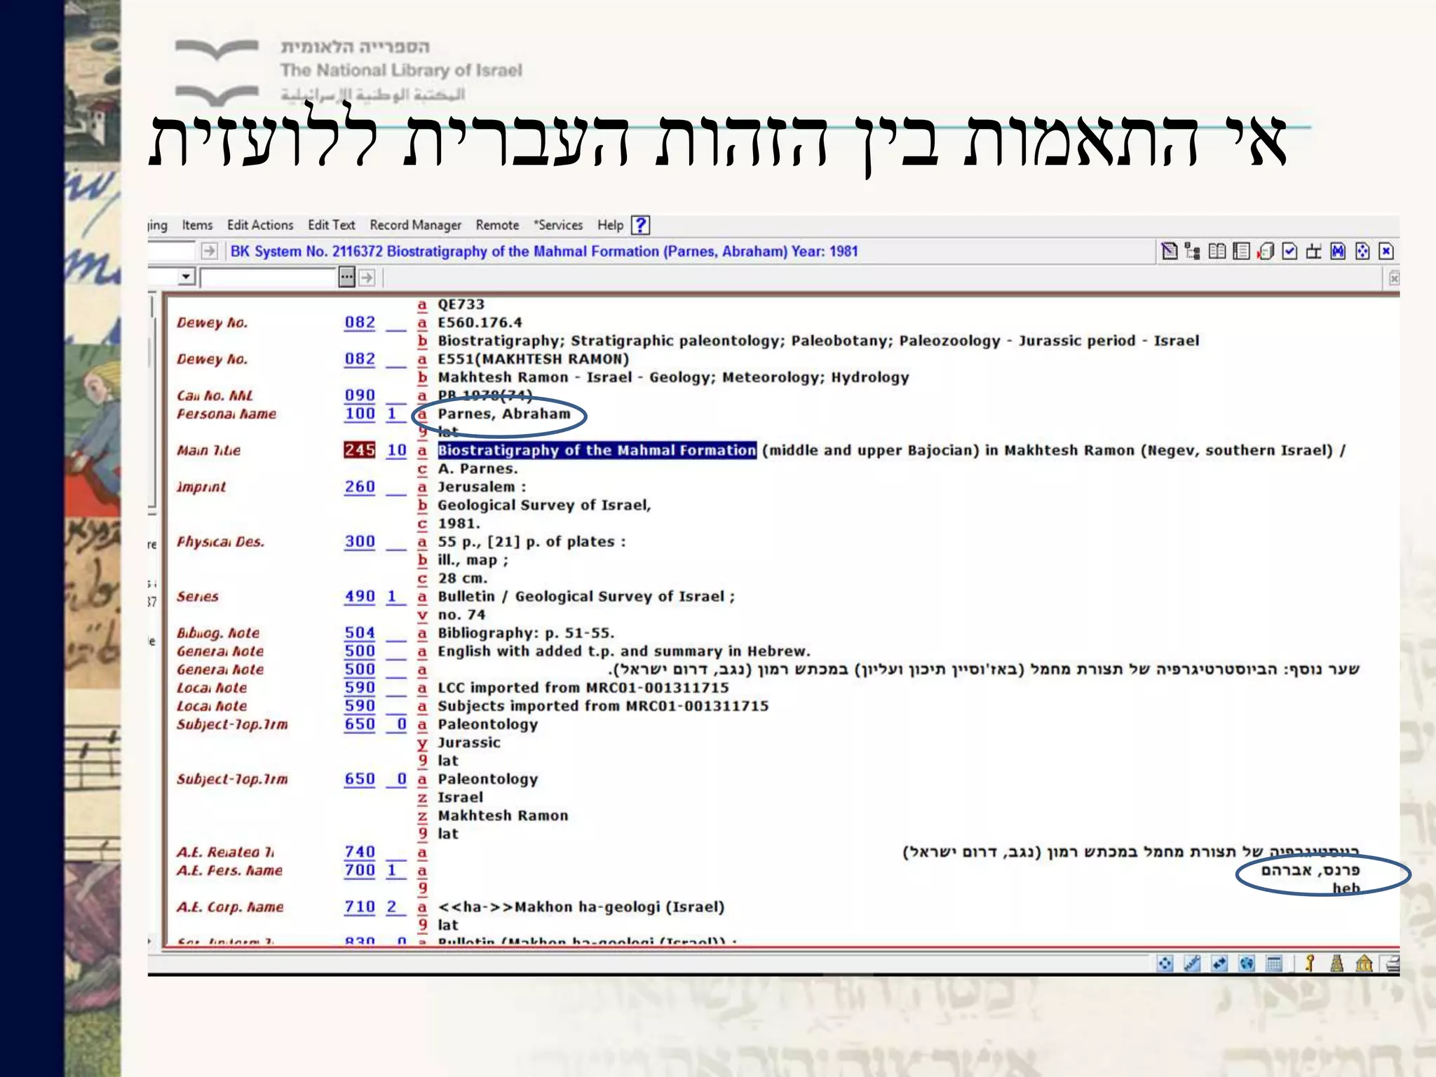1436x1077 pixels.
Task: Click the printer icon at the status bar edge
Action: 1393,963
